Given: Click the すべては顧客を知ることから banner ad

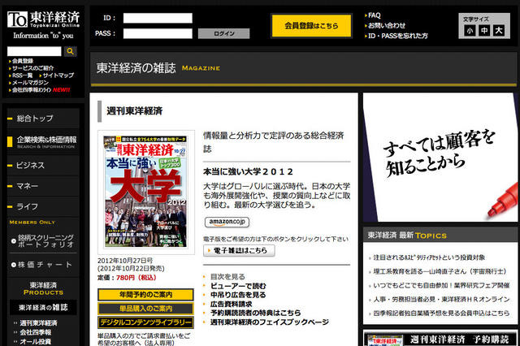Looking at the screenshot, I should pos(440,158).
